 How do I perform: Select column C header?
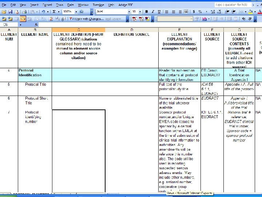click(x=79, y=30)
